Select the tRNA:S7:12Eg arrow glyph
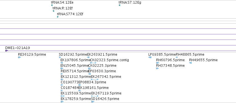 119,5
